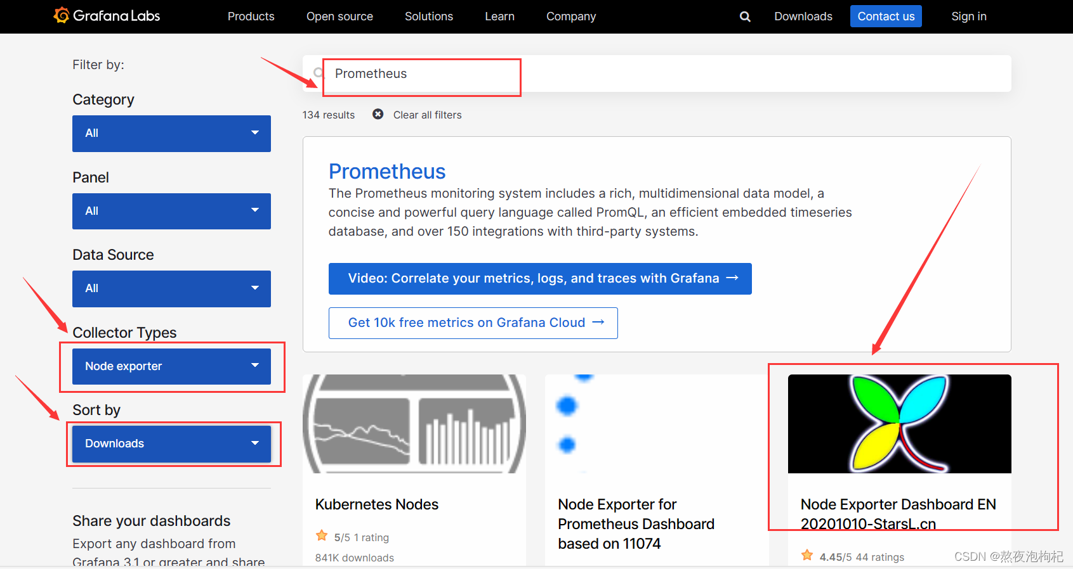Click Clear all filters text
This screenshot has width=1073, height=569.
[x=427, y=115]
